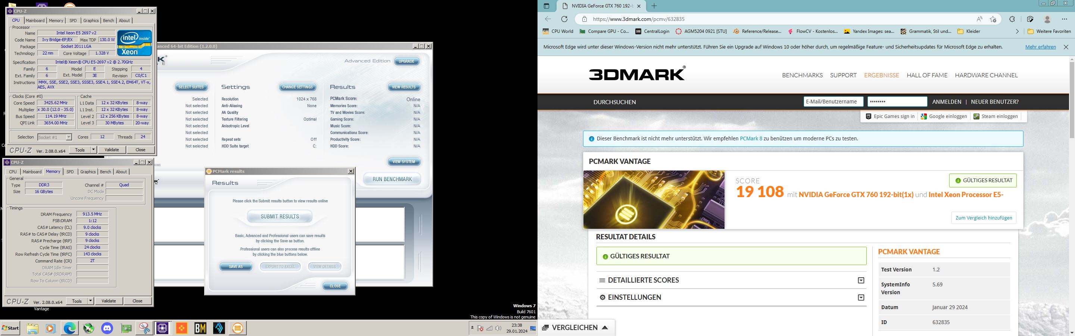The width and height of the screenshot is (1075, 336).
Task: Open Action Center flag tray icon
Action: pyautogui.click(x=480, y=329)
